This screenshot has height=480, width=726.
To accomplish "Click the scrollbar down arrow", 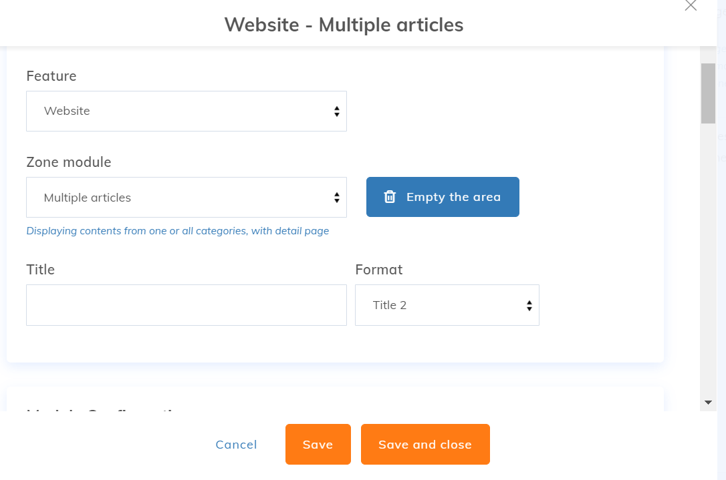I will pos(708,403).
